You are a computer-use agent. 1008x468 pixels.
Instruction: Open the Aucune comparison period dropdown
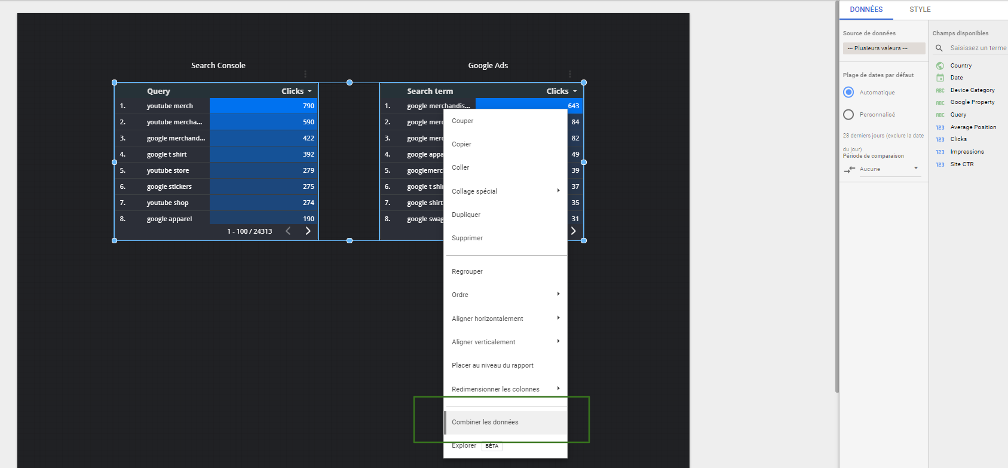(889, 169)
